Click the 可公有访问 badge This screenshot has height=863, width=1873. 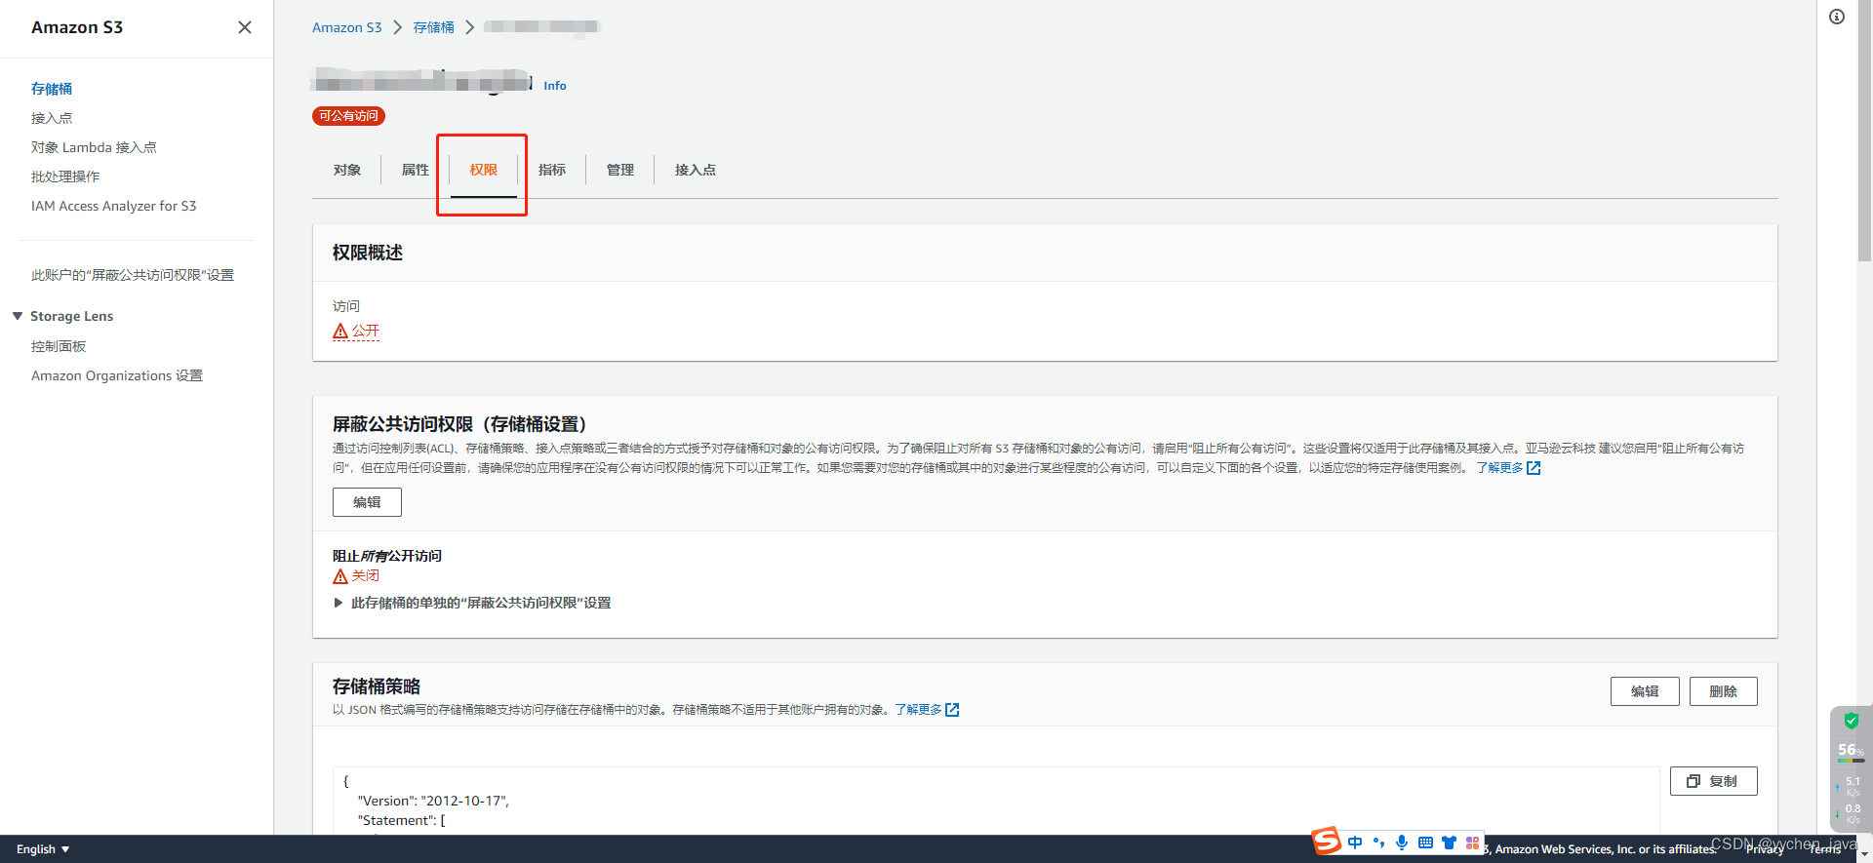tap(348, 116)
